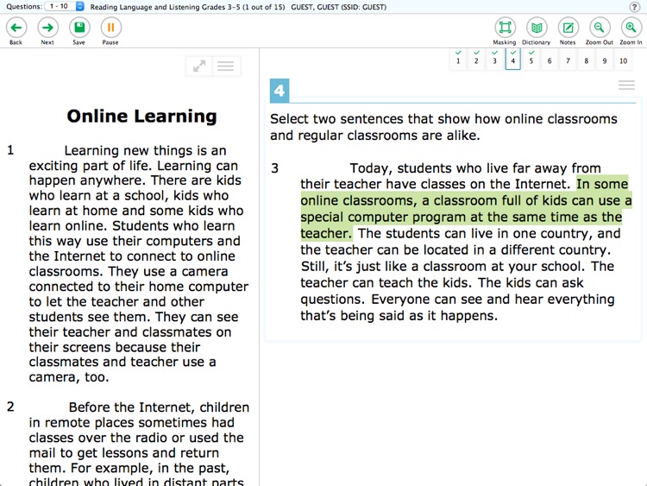This screenshot has height=486, width=647.
Task: Save the test with the Save icon
Action: click(79, 28)
